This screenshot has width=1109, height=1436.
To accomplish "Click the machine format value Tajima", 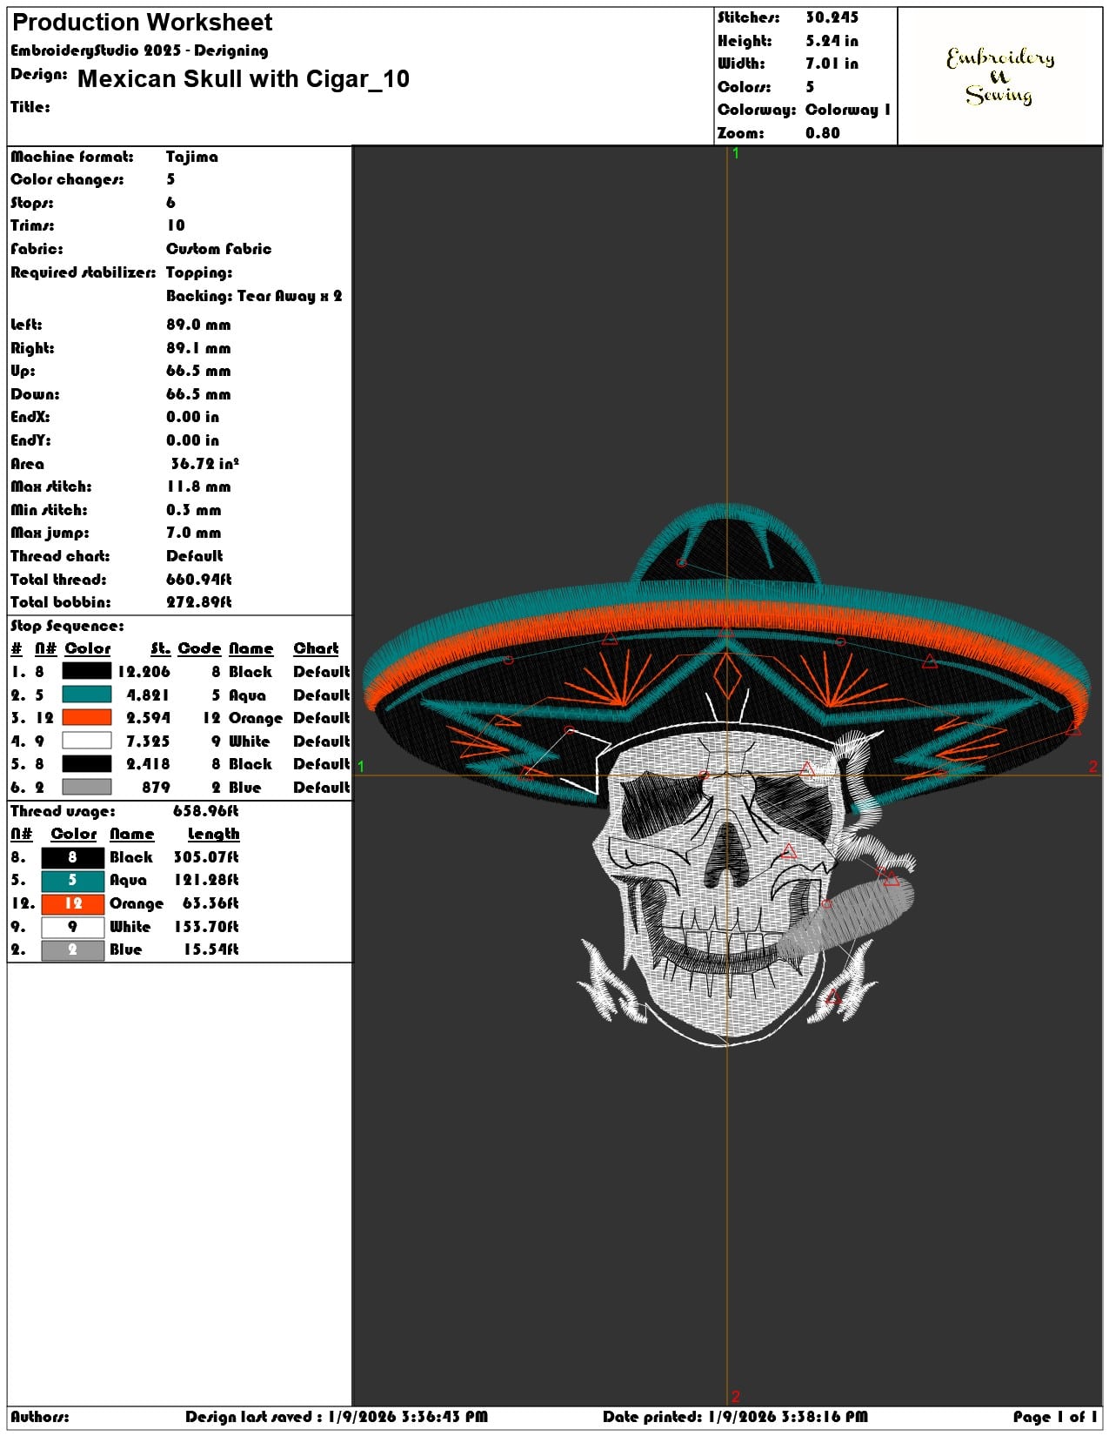I will coord(192,157).
